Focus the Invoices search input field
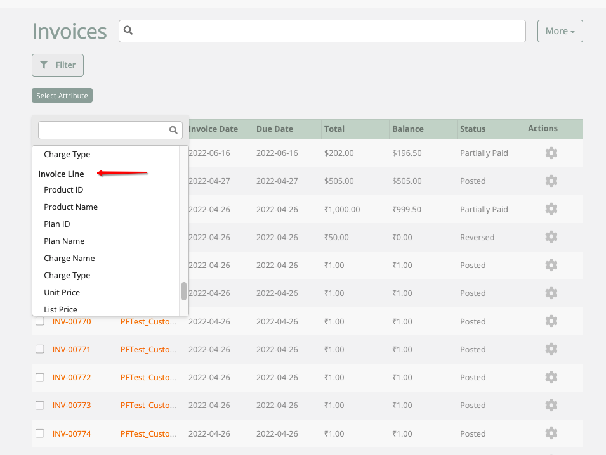This screenshot has width=606, height=455. coord(322,31)
